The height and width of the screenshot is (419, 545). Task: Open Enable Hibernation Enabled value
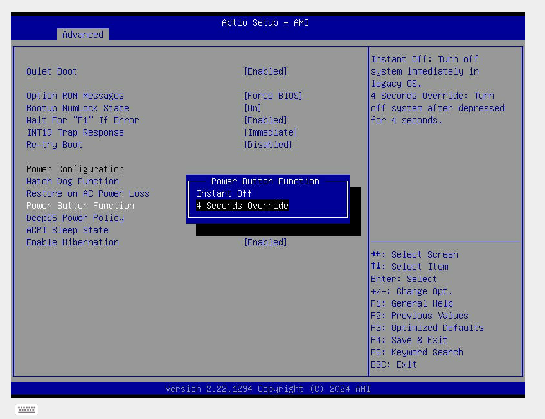tap(265, 242)
